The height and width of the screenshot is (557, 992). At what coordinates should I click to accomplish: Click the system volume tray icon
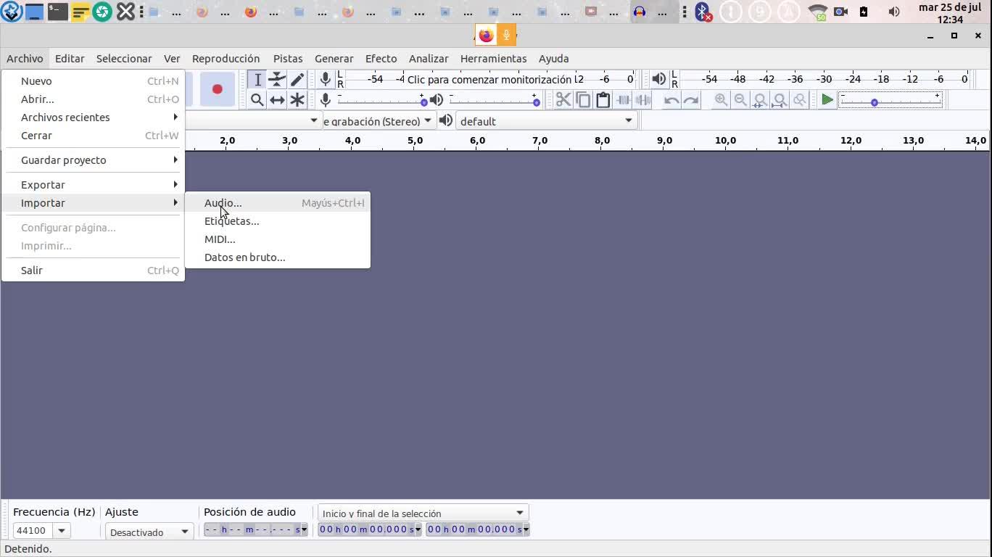click(894, 12)
